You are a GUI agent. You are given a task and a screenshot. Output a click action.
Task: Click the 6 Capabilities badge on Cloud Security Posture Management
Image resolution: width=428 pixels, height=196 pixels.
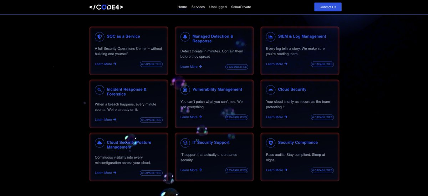[x=151, y=173]
